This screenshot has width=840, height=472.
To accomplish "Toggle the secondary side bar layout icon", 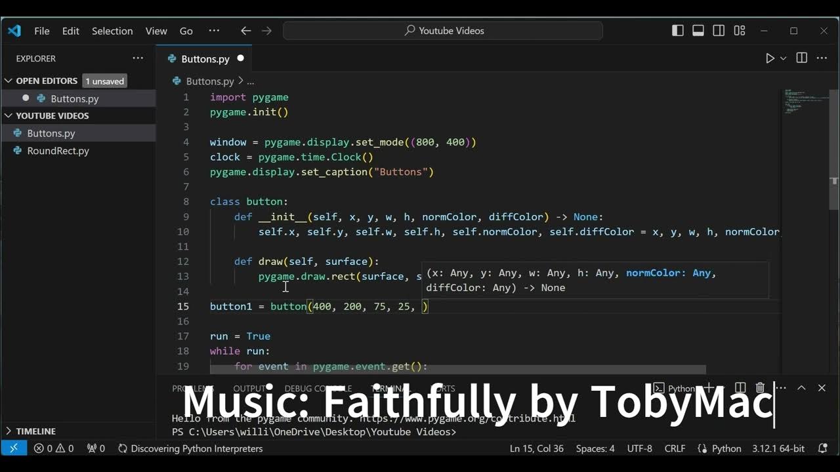I will [x=719, y=31].
